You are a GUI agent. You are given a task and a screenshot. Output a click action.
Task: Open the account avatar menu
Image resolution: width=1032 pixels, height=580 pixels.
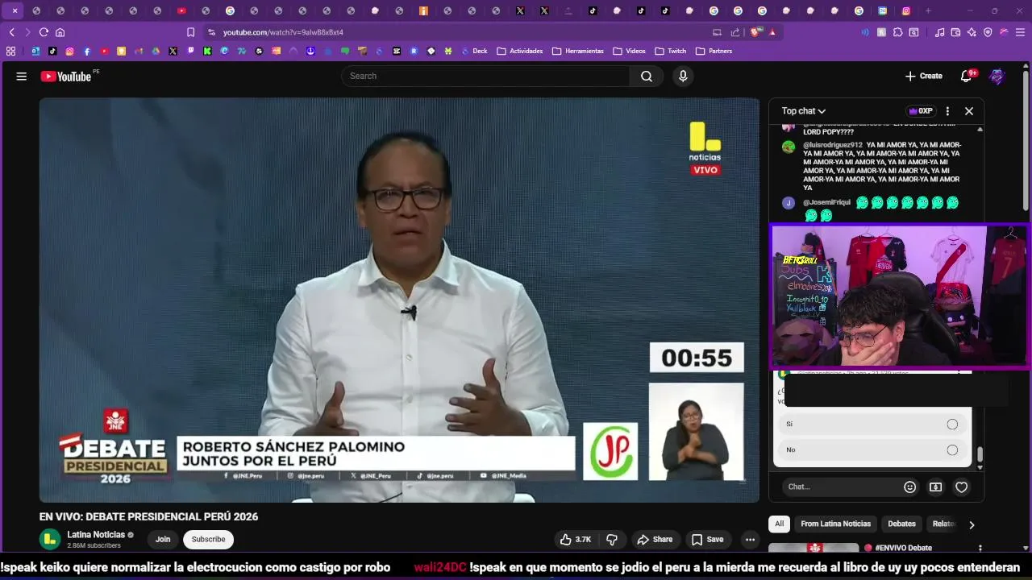(997, 76)
